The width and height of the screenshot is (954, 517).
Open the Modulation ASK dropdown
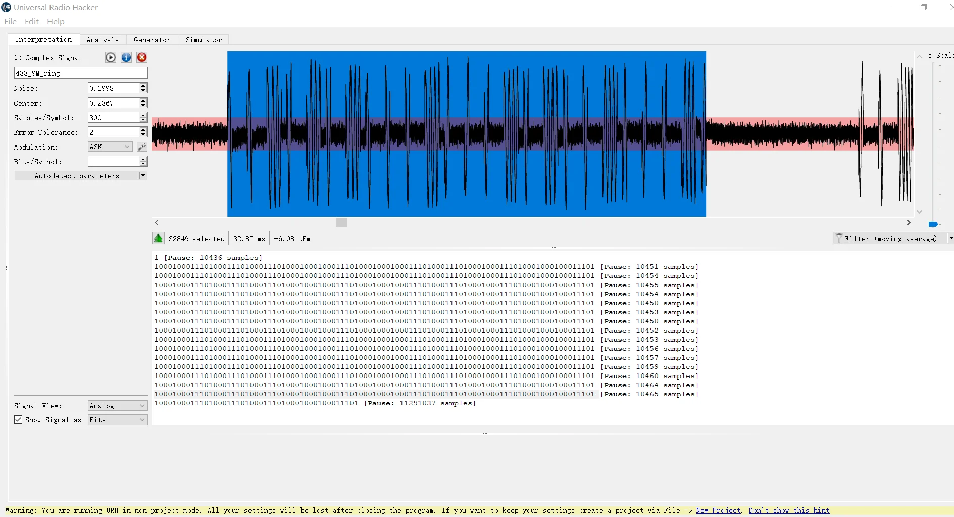click(x=110, y=147)
